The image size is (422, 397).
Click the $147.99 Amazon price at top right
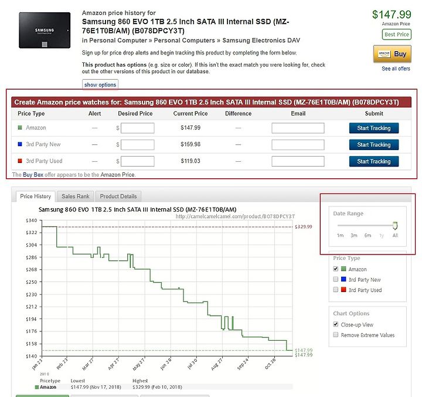click(392, 14)
